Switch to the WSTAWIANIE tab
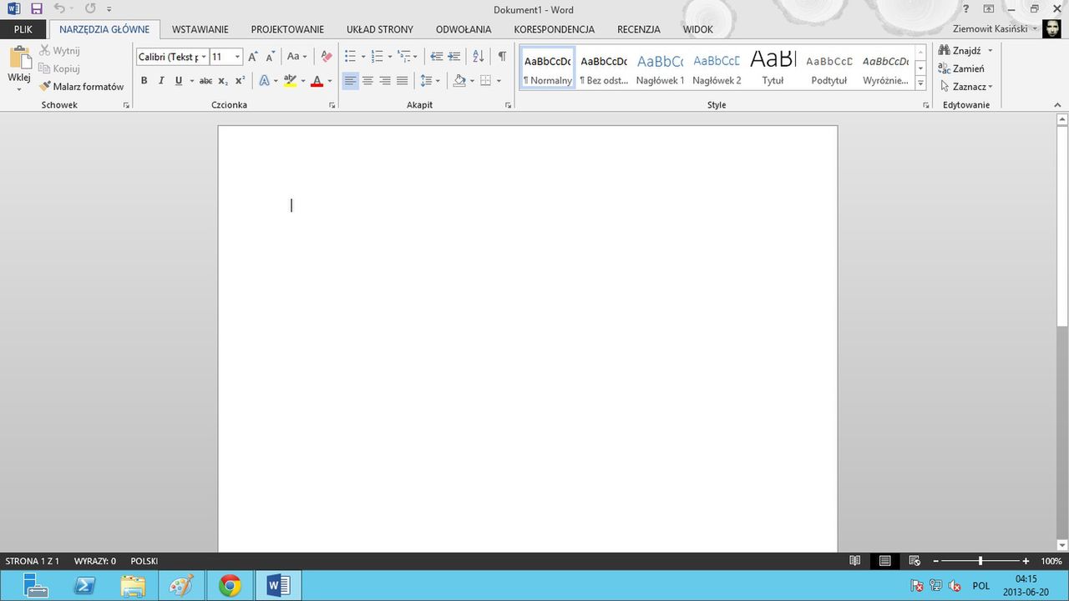 pos(200,29)
